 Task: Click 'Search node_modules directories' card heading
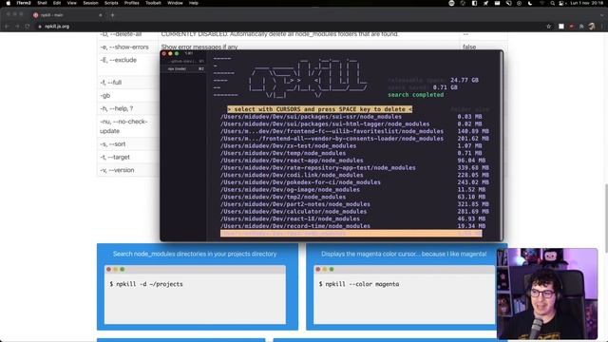tap(195, 254)
